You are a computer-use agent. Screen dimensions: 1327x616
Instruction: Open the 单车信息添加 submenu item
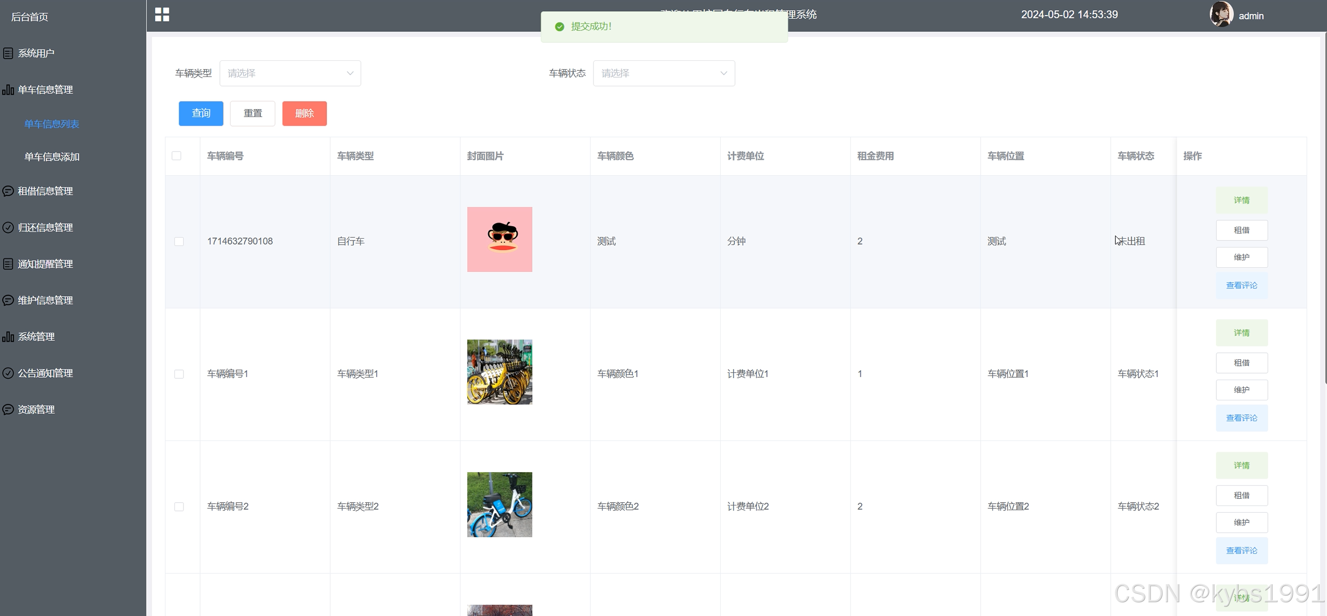[x=52, y=157]
